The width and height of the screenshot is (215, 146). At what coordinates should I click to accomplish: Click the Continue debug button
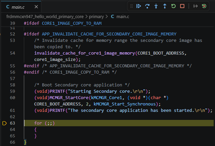(x=138, y=6)
